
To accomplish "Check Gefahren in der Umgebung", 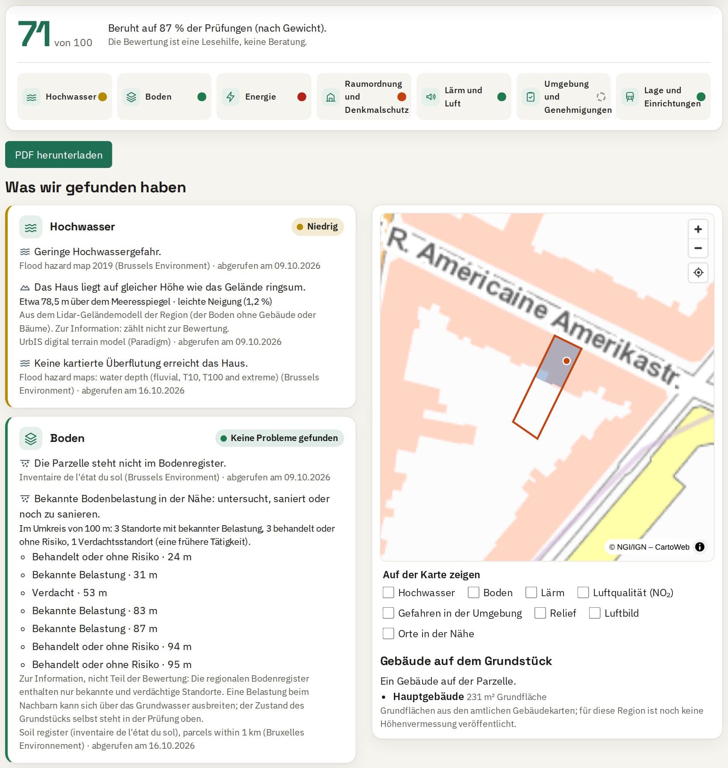I will (x=388, y=613).
